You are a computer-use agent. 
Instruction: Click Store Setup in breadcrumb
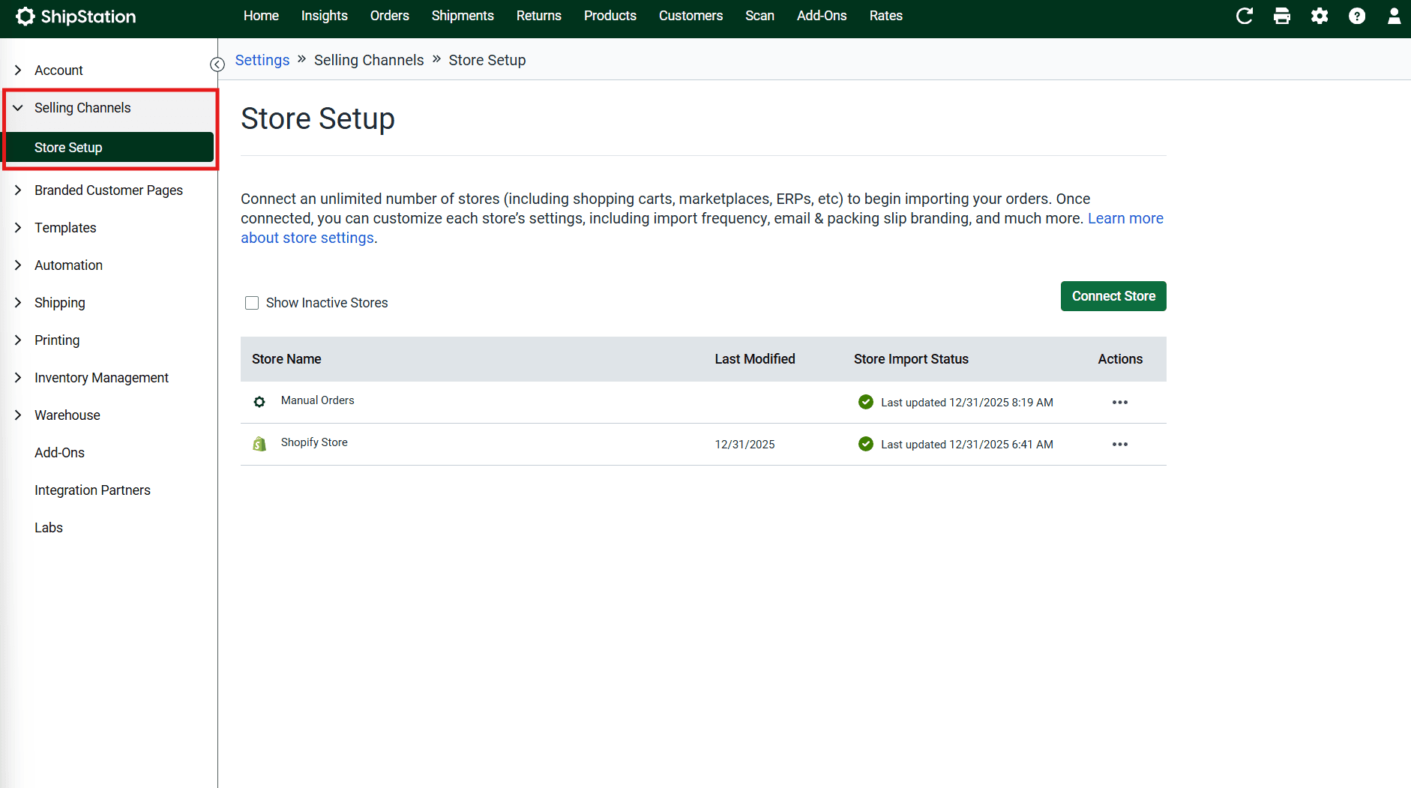coord(487,60)
